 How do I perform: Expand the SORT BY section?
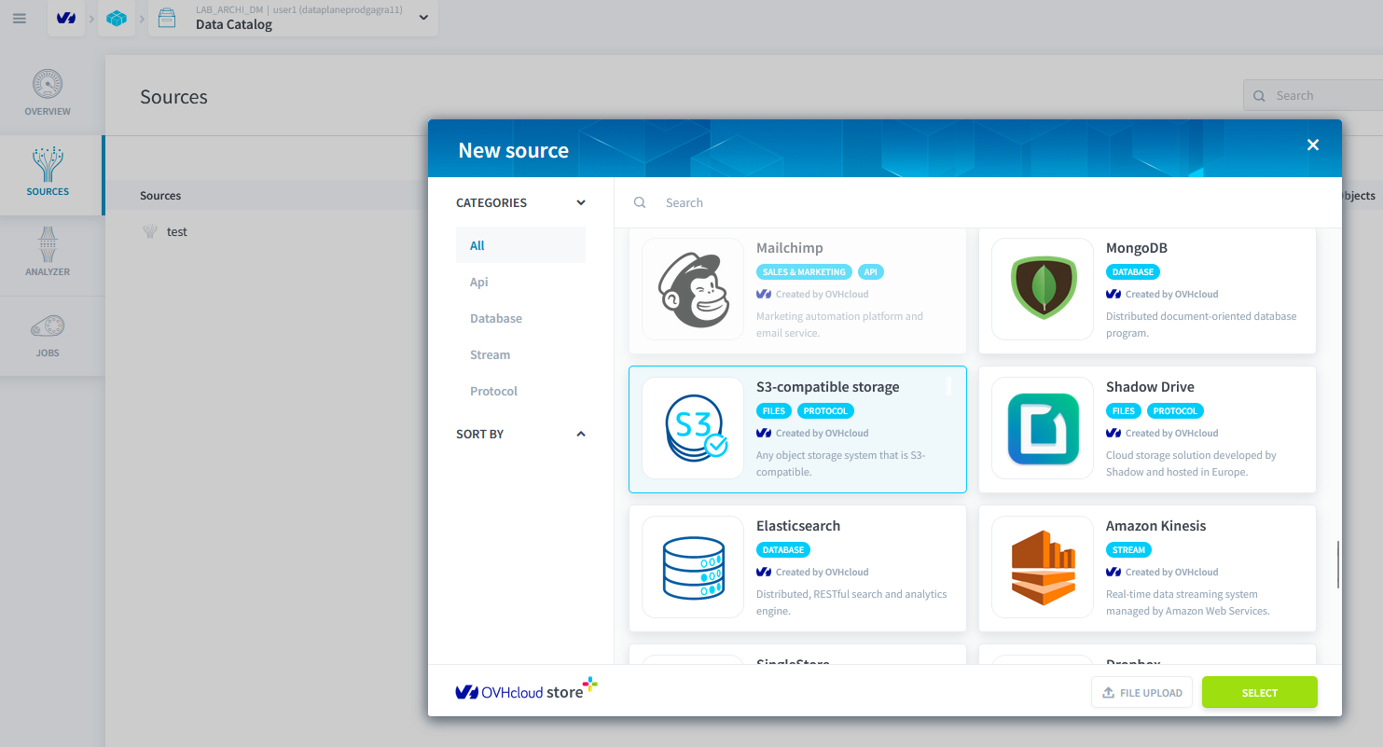coord(580,434)
